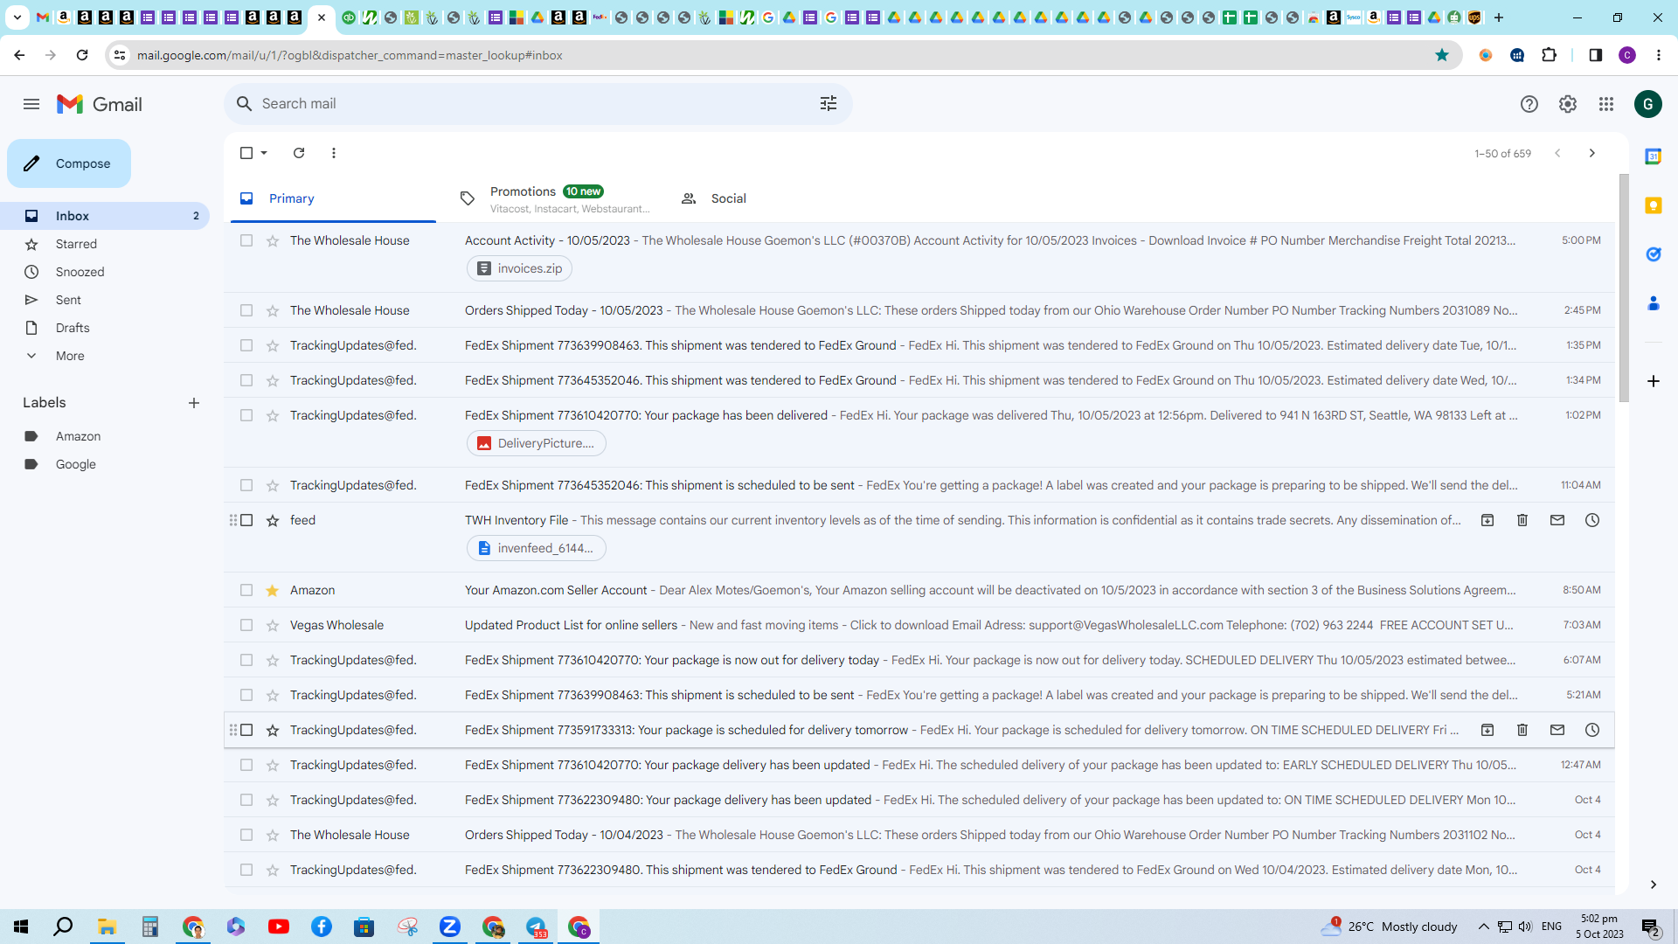
Task: Delete the TWH Inventory File email
Action: (x=1522, y=520)
